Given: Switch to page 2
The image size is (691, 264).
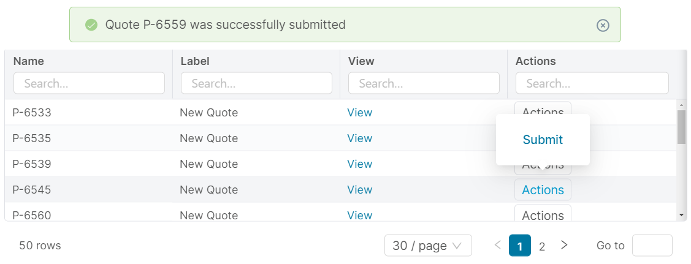Looking at the screenshot, I should [x=542, y=246].
